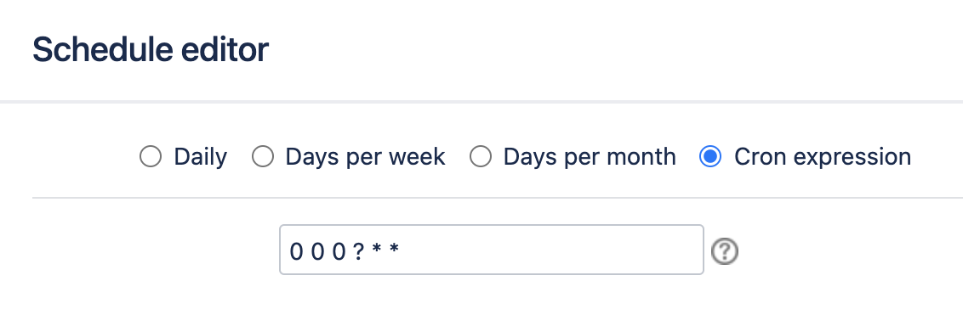Viewport: 963px width, 326px height.
Task: Click the divider line below the schedule options
Action: pos(498,198)
